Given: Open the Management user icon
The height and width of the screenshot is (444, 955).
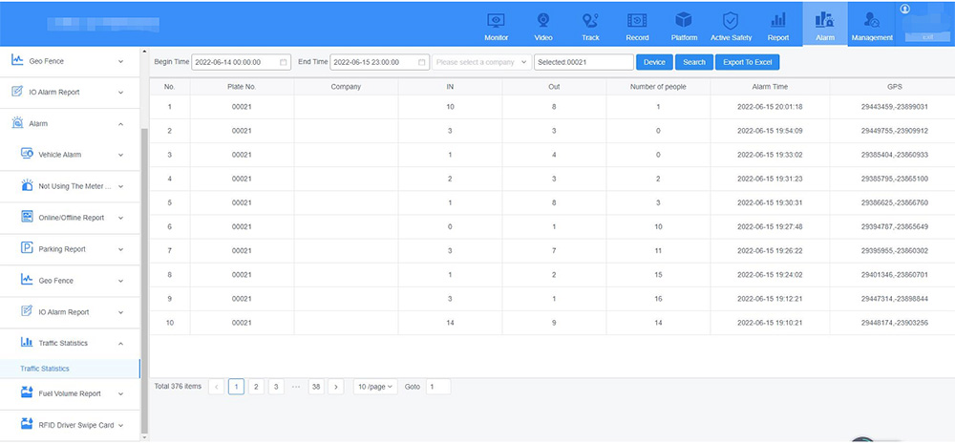Looking at the screenshot, I should (x=872, y=21).
